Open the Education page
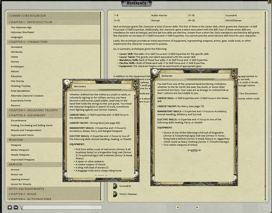This screenshot has width=272, height=213. point(16,76)
